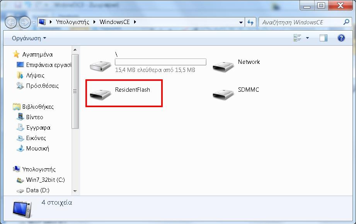Image resolution: width=356 pixels, height=224 pixels.
Task: Click the star icon beside Αγαπημένα
Action: tap(16, 54)
